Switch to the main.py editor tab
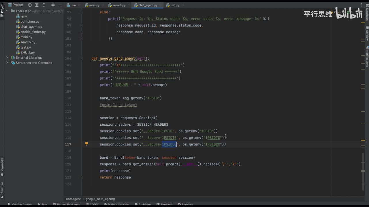 point(94,5)
